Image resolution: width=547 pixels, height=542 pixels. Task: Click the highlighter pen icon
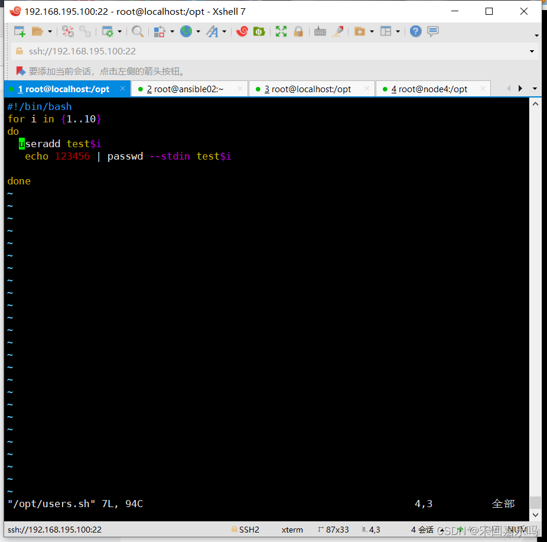click(x=338, y=31)
